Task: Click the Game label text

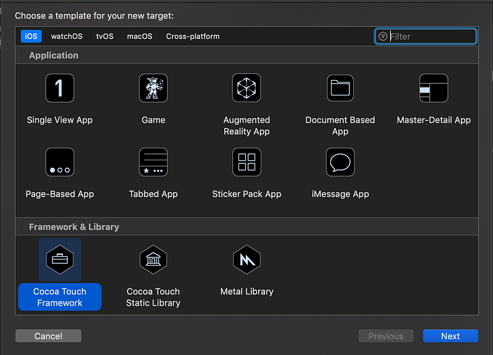Action: [x=153, y=120]
